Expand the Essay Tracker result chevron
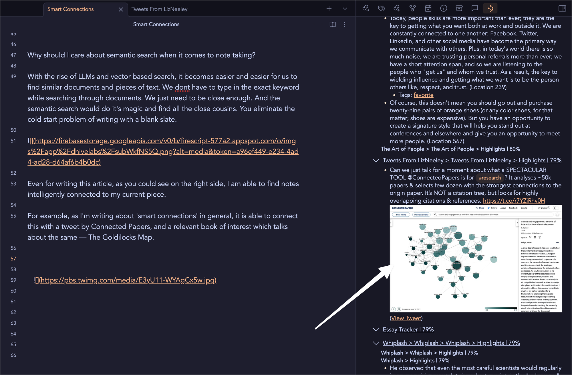572x375 pixels. pos(376,330)
